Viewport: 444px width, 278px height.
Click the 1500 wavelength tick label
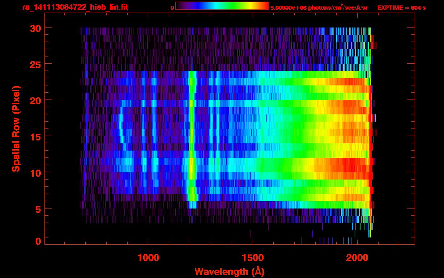252,257
